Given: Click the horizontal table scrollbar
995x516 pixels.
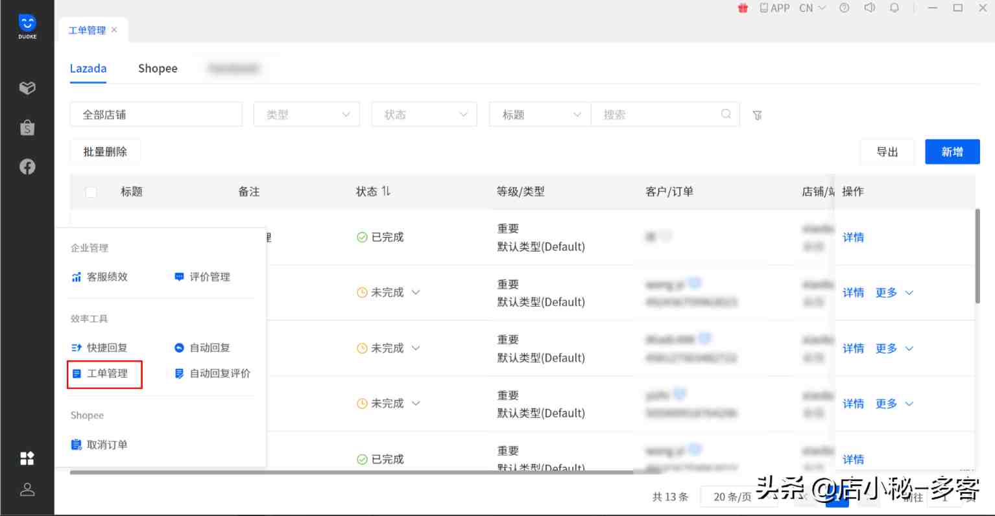Looking at the screenshot, I should tap(352, 473).
